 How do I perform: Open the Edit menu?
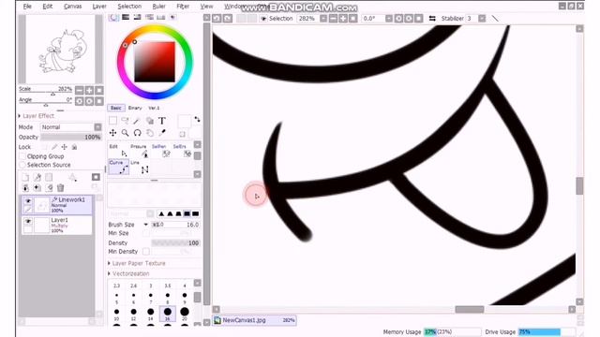tap(48, 7)
